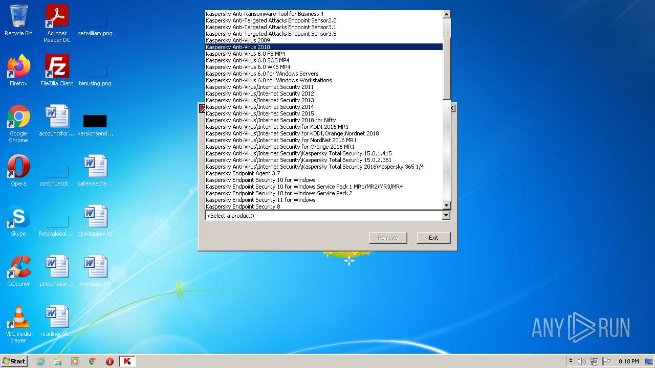The image size is (655, 368).
Task: Launch Acrobat Reader DC from desktop
Action: [57, 24]
